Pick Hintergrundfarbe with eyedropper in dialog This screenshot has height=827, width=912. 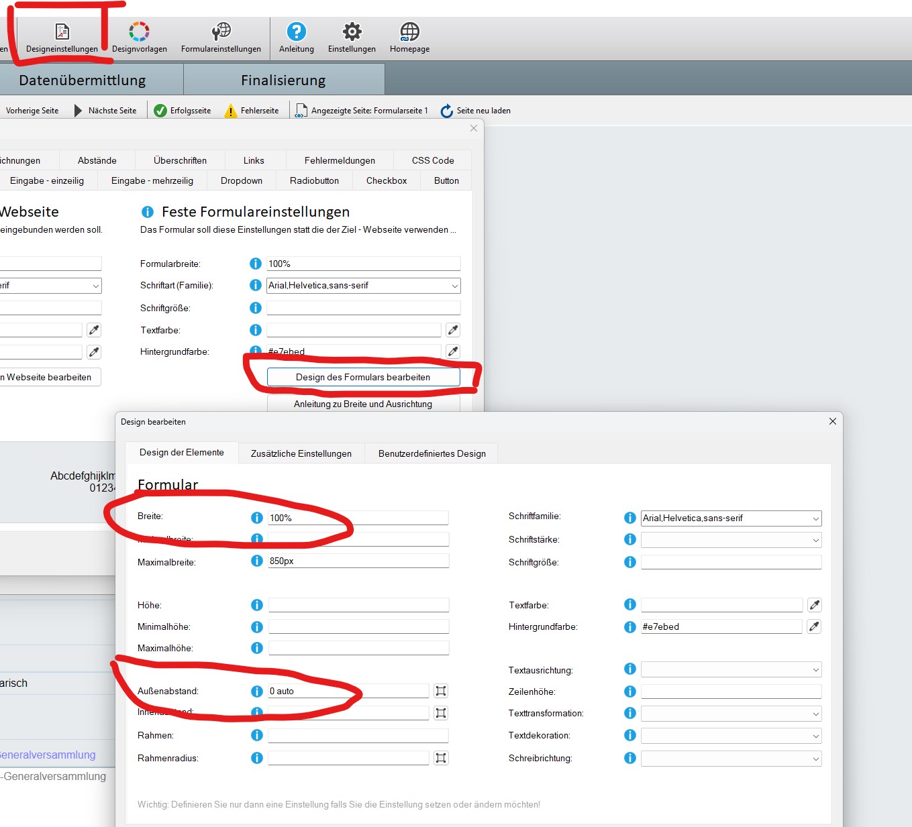(814, 626)
